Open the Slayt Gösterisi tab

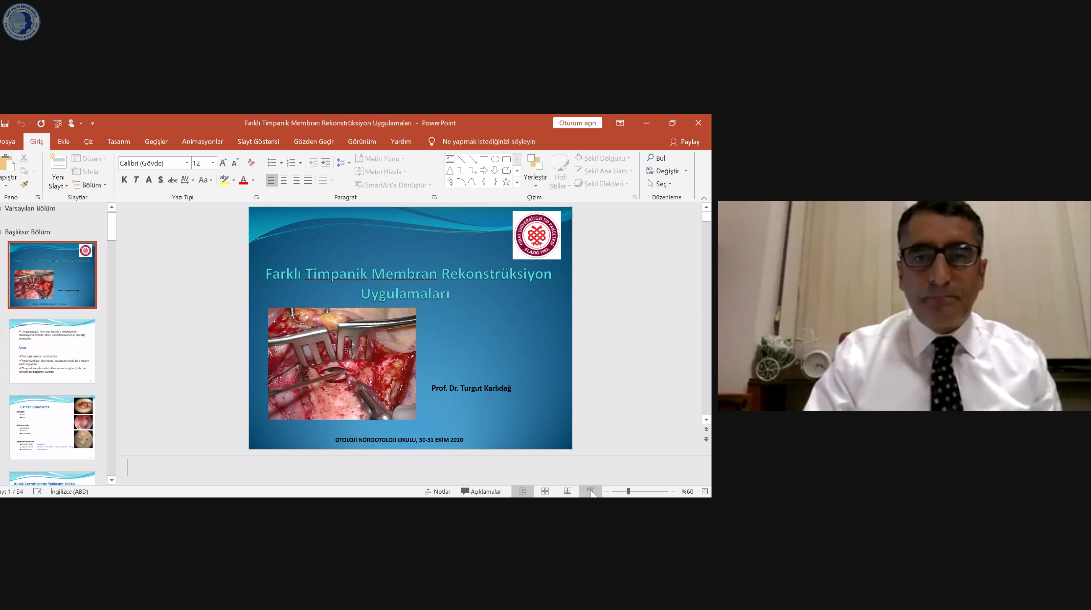click(258, 142)
